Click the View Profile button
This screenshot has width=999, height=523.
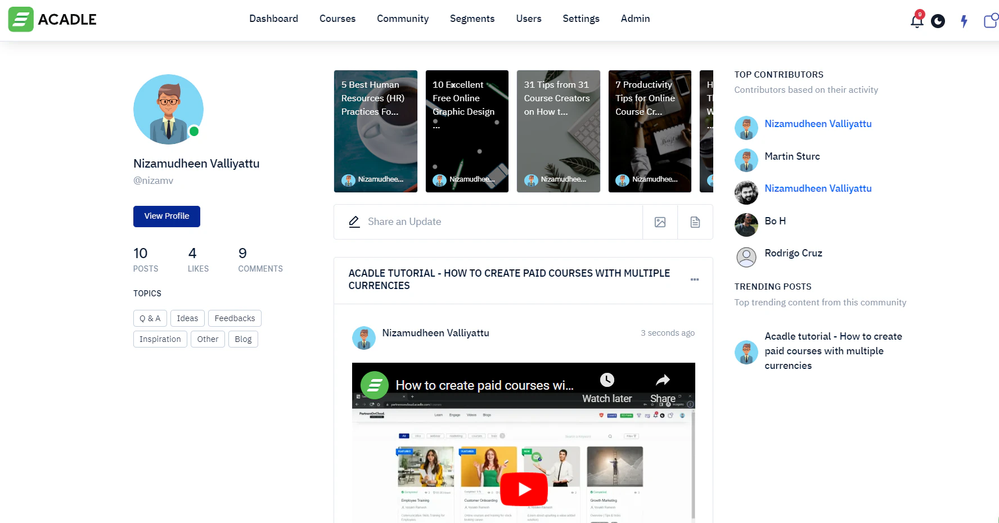coord(166,216)
